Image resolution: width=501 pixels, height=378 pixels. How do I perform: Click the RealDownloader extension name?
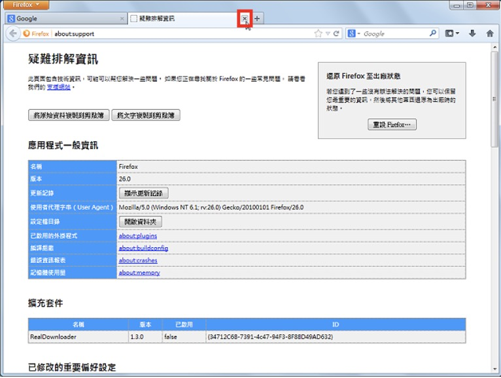click(x=53, y=337)
